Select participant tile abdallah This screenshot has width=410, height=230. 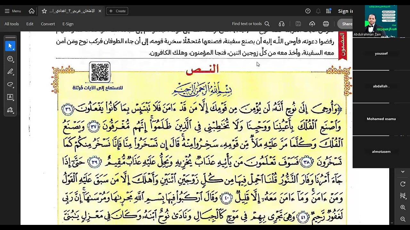[x=381, y=86]
